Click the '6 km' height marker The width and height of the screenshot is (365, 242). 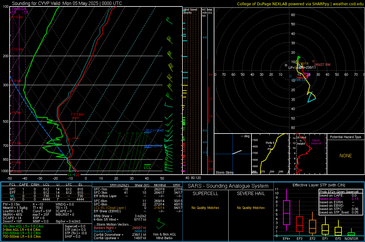tap(17, 113)
